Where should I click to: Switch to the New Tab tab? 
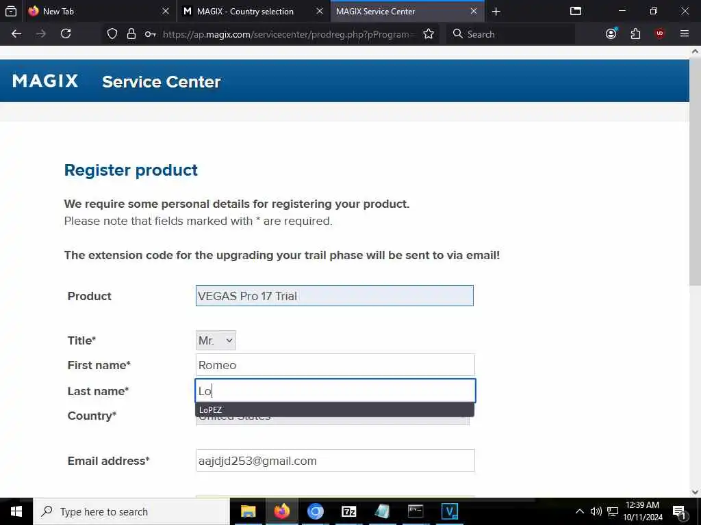[x=100, y=11]
